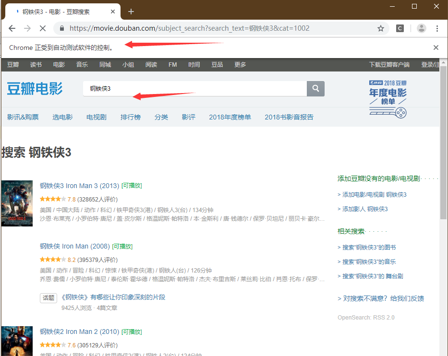Image resolution: width=448 pixels, height=356 pixels.
Task: Dismiss the automated test software infobar
Action: click(436, 47)
